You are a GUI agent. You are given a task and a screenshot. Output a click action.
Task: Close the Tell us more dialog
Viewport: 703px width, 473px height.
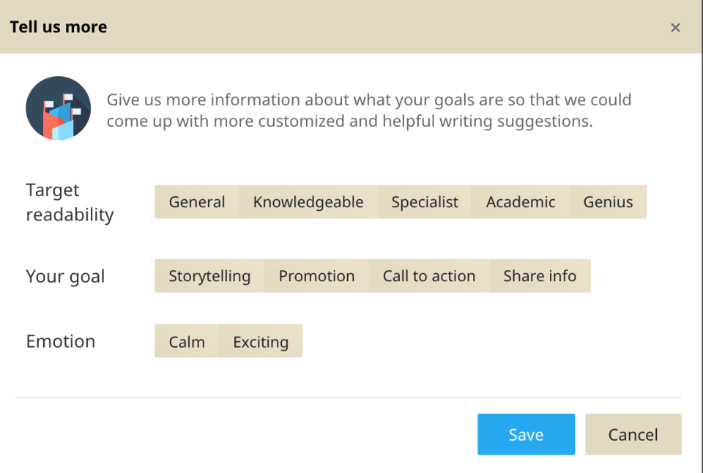click(x=675, y=28)
